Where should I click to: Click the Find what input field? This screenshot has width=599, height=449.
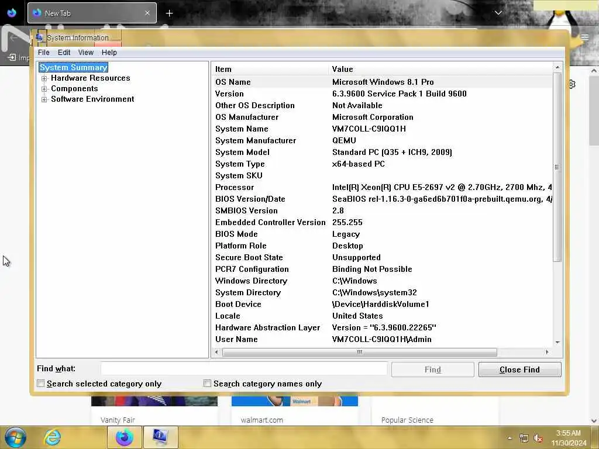pos(244,369)
